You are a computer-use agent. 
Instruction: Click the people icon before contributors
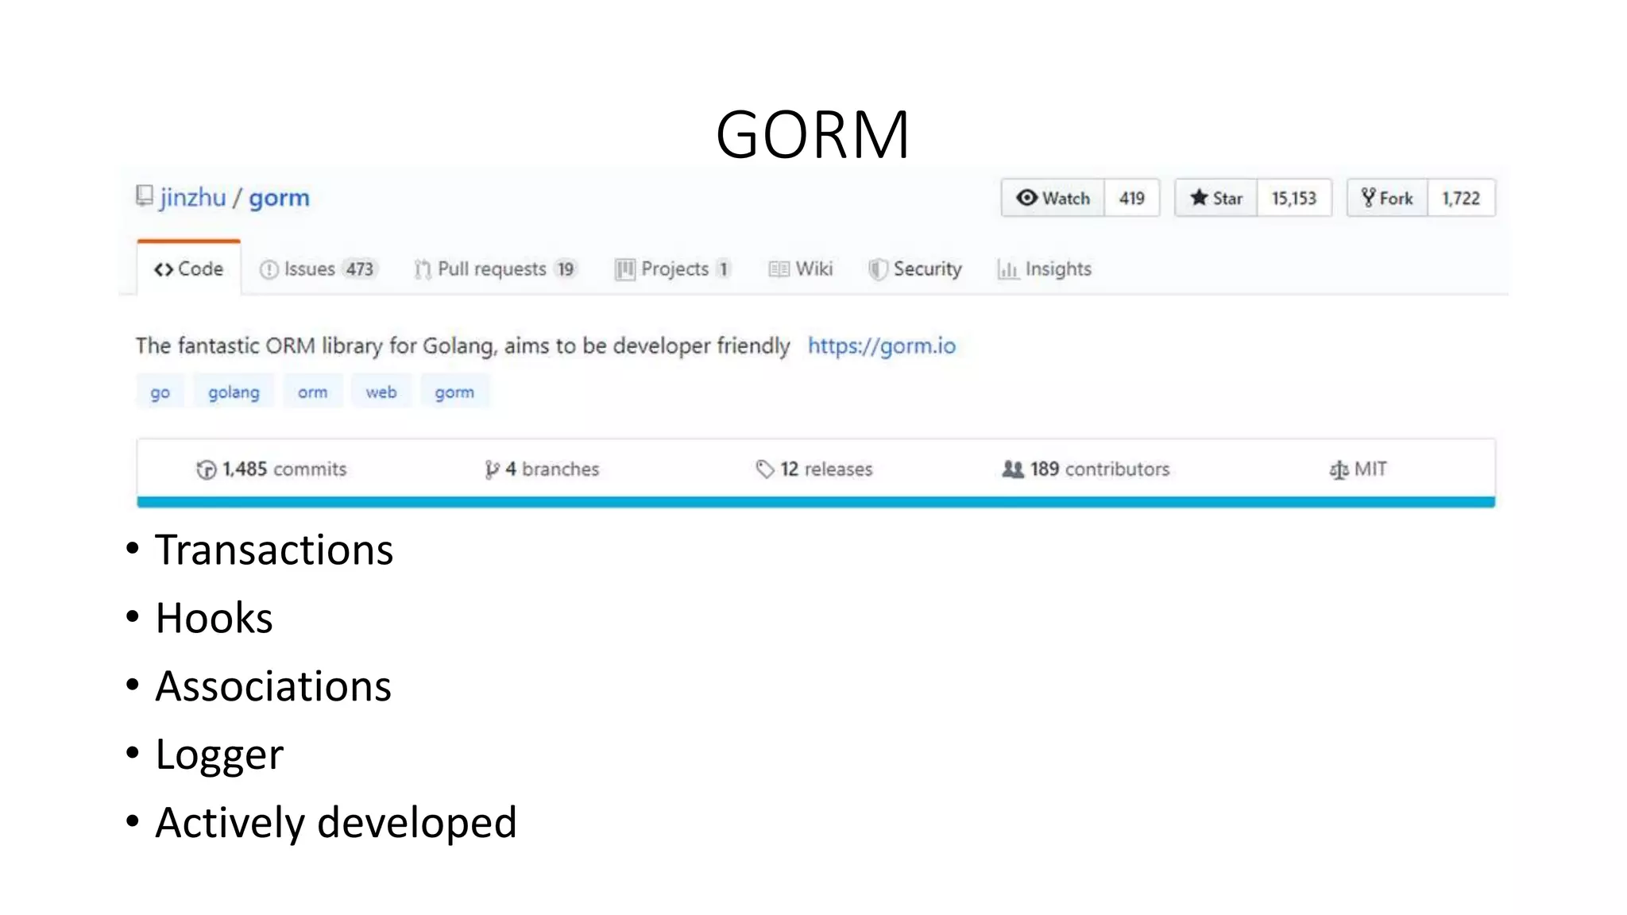tap(1013, 469)
